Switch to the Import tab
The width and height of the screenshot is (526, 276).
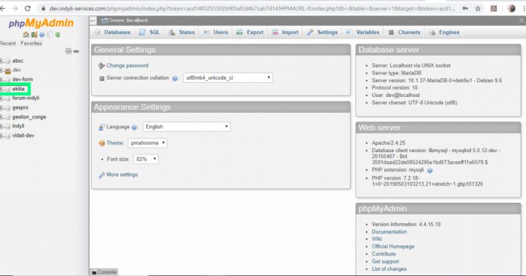coord(285,32)
